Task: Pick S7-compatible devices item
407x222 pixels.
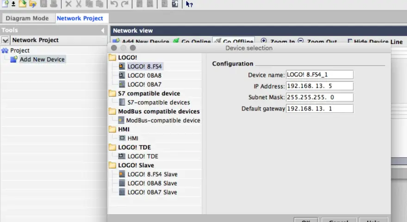Action: (158, 102)
